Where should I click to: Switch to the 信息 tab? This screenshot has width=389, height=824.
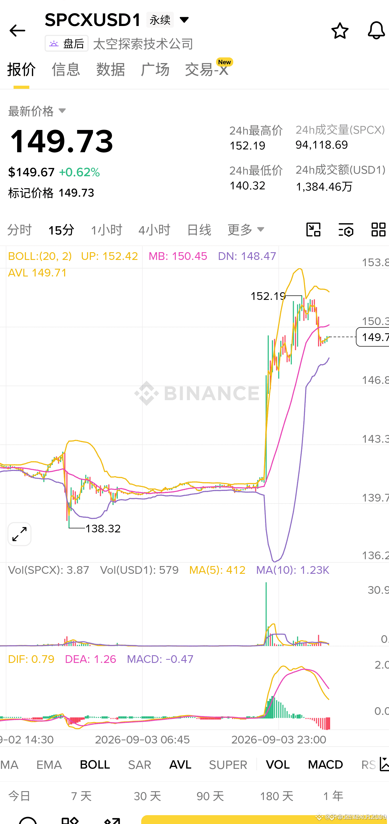pos(66,69)
